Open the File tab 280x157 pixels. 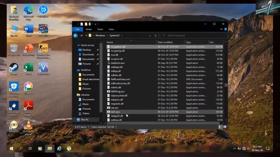(77, 29)
